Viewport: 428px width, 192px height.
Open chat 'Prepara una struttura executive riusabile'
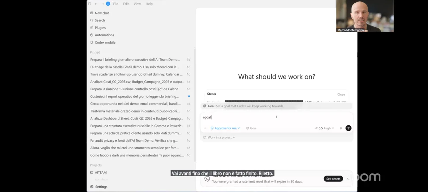point(140,126)
